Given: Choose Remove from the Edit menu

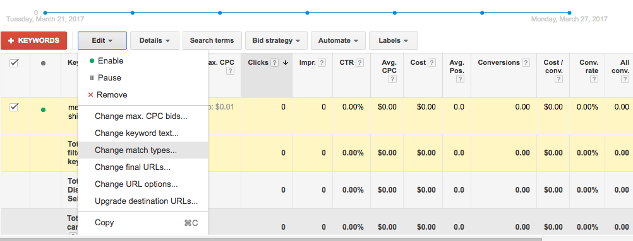Looking at the screenshot, I should tap(143, 94).
